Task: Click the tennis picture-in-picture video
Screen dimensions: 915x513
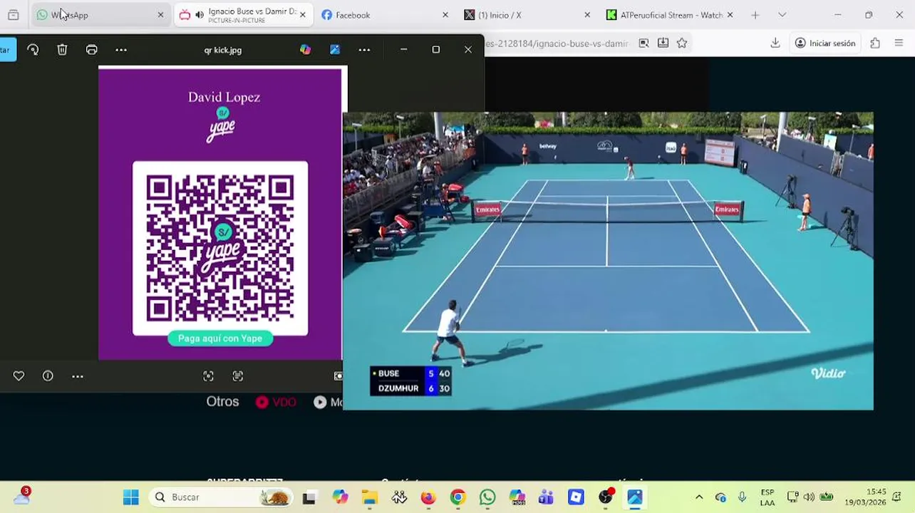Action: pos(608,261)
